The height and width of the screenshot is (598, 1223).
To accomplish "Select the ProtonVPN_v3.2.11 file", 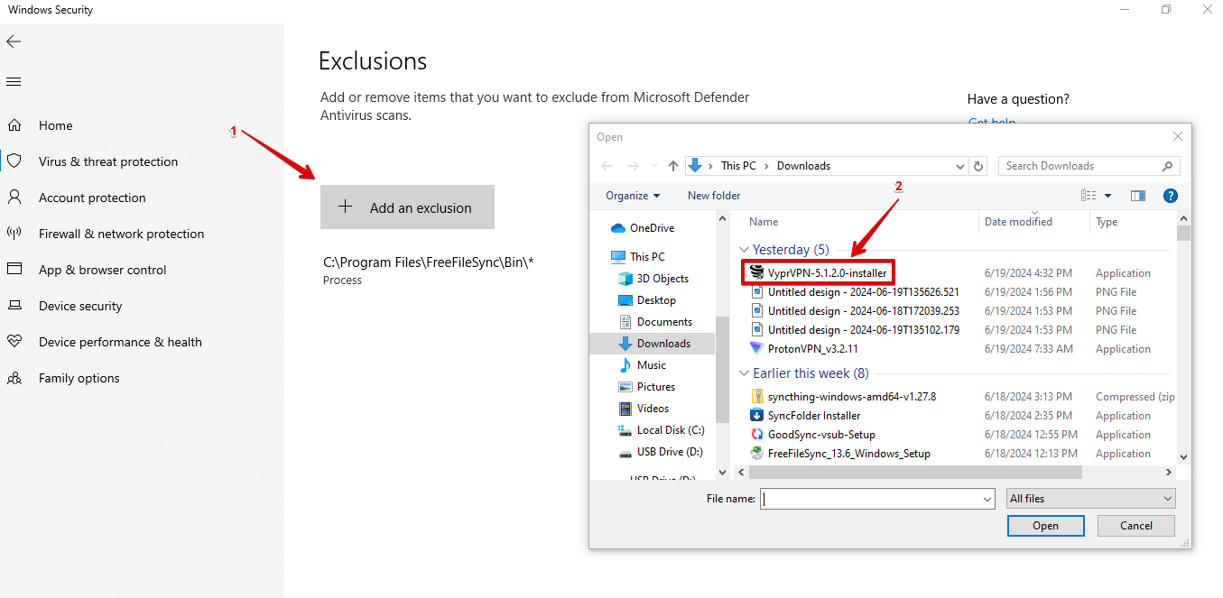I will coord(804,349).
